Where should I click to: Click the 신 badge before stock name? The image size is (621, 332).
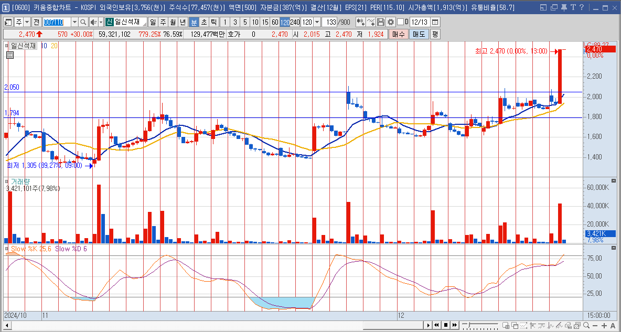point(109,22)
